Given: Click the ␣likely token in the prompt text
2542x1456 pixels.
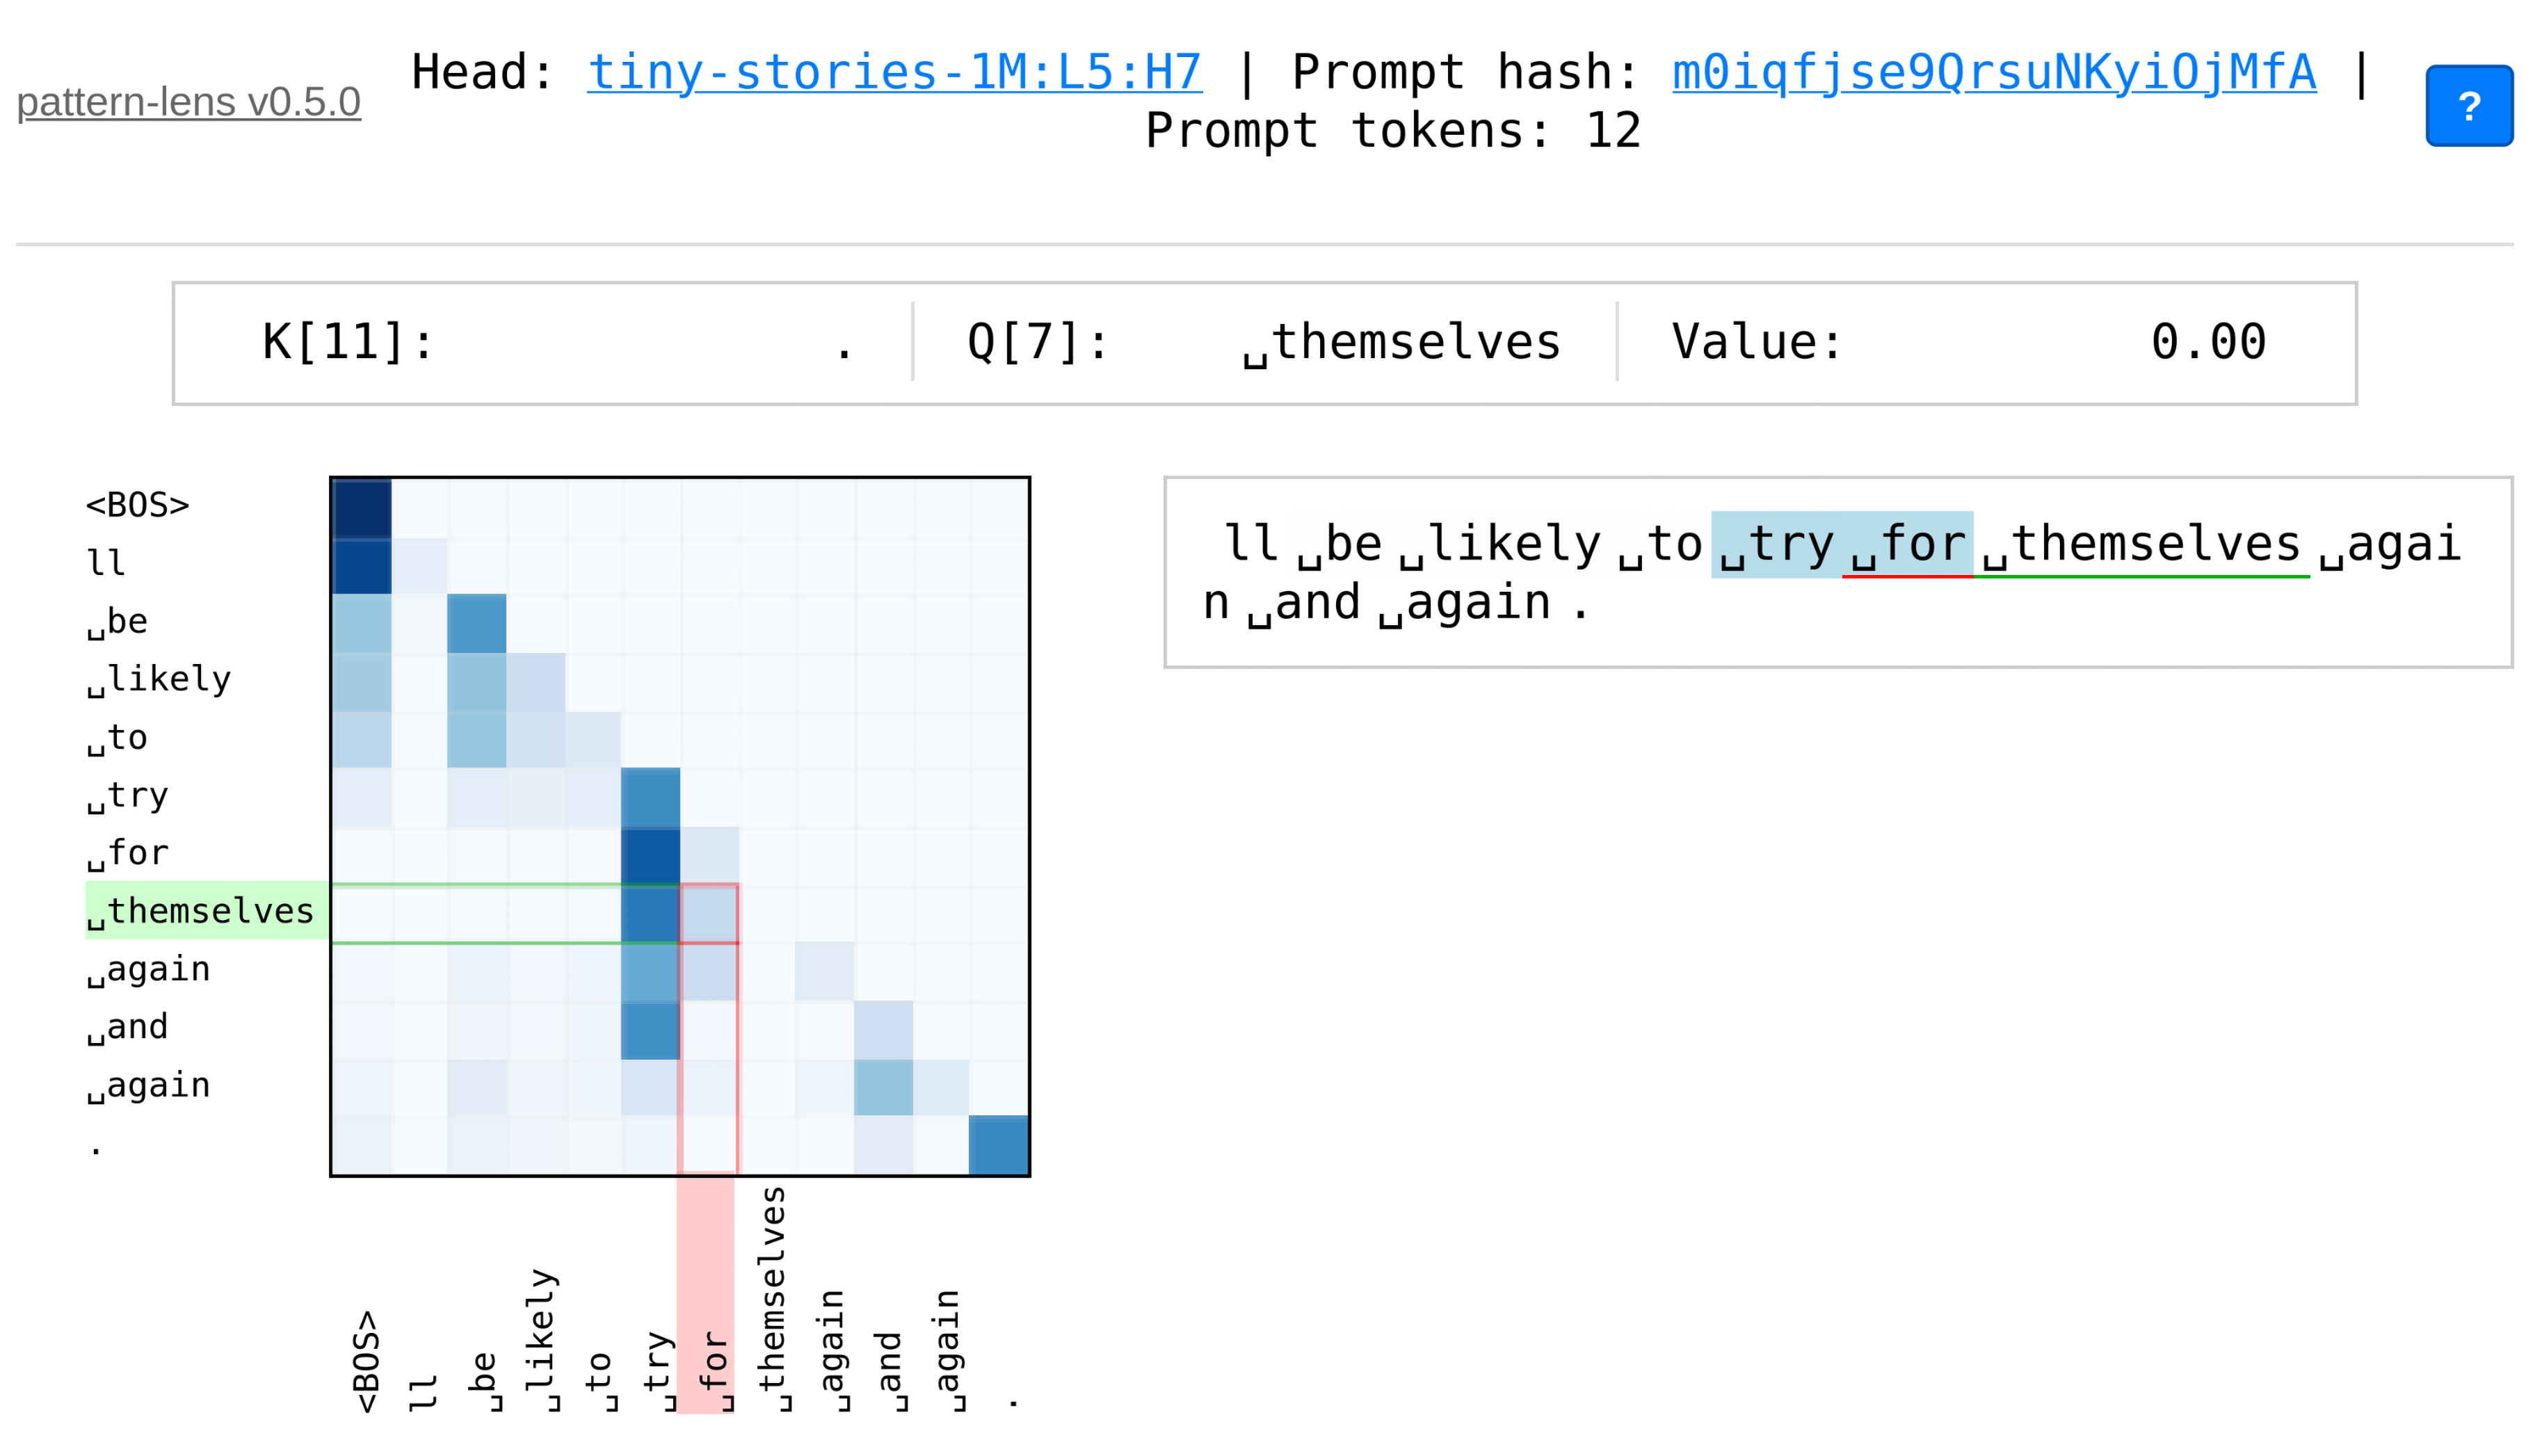Looking at the screenshot, I should (1500, 544).
